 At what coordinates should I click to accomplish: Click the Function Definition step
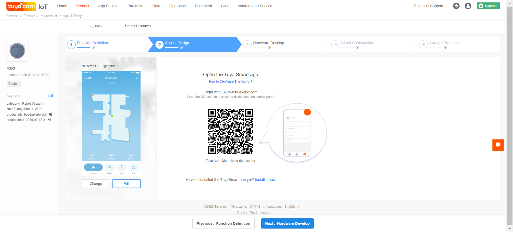92,43
